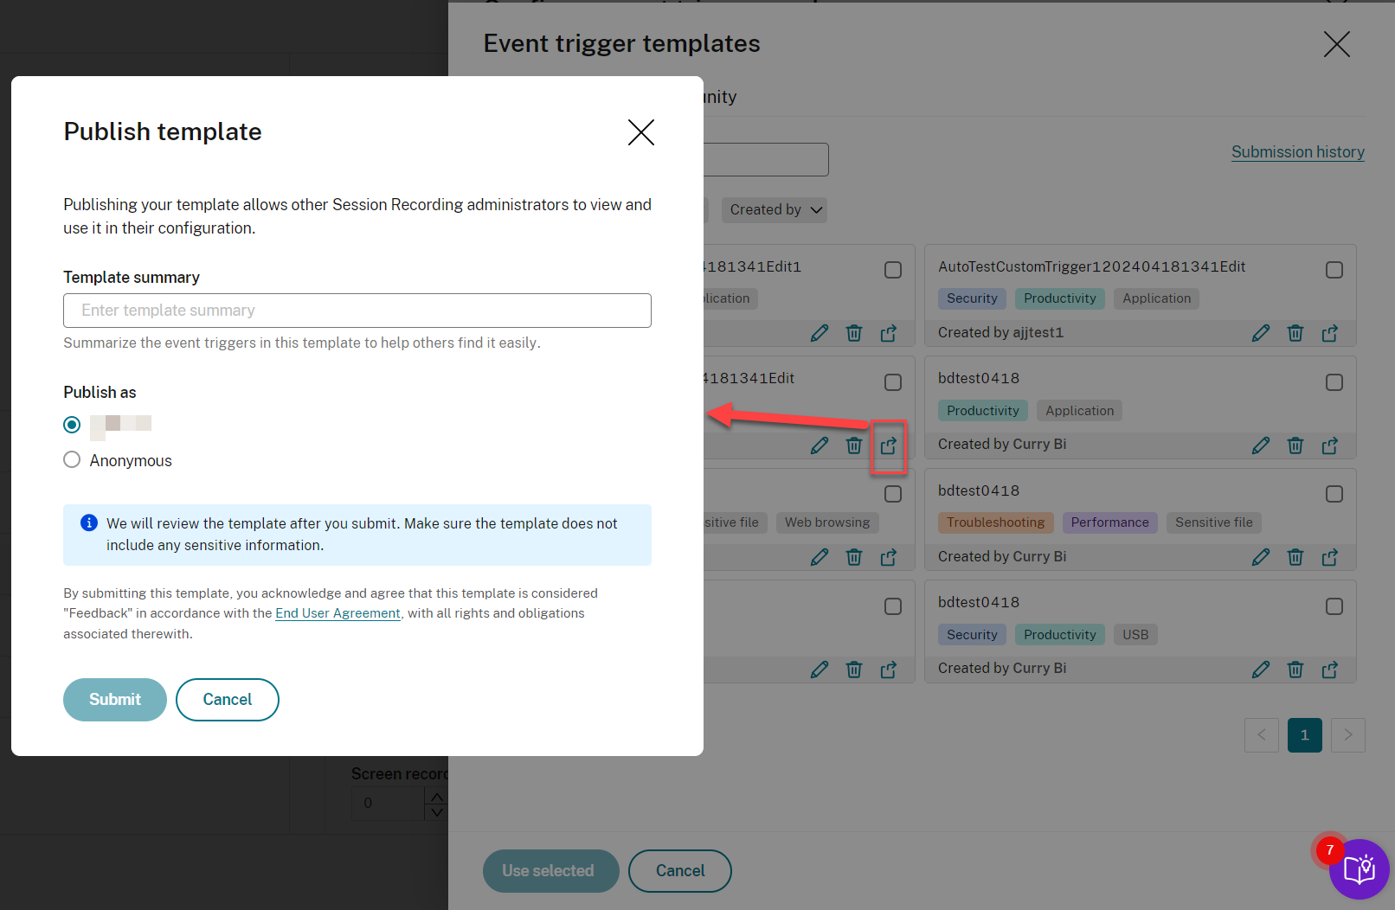Click the Troubleshooting tag on bdtest0418
The height and width of the screenshot is (910, 1395).
[995, 522]
